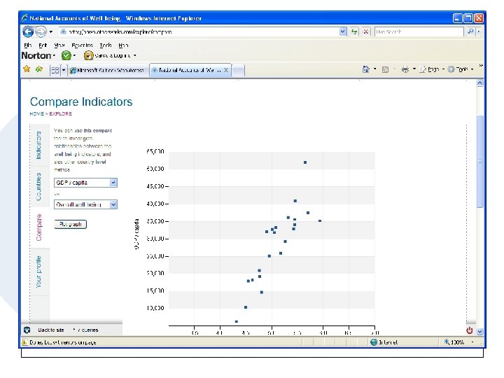Switch to the Countries side tab
This screenshot has width=504, height=378.
point(39,188)
